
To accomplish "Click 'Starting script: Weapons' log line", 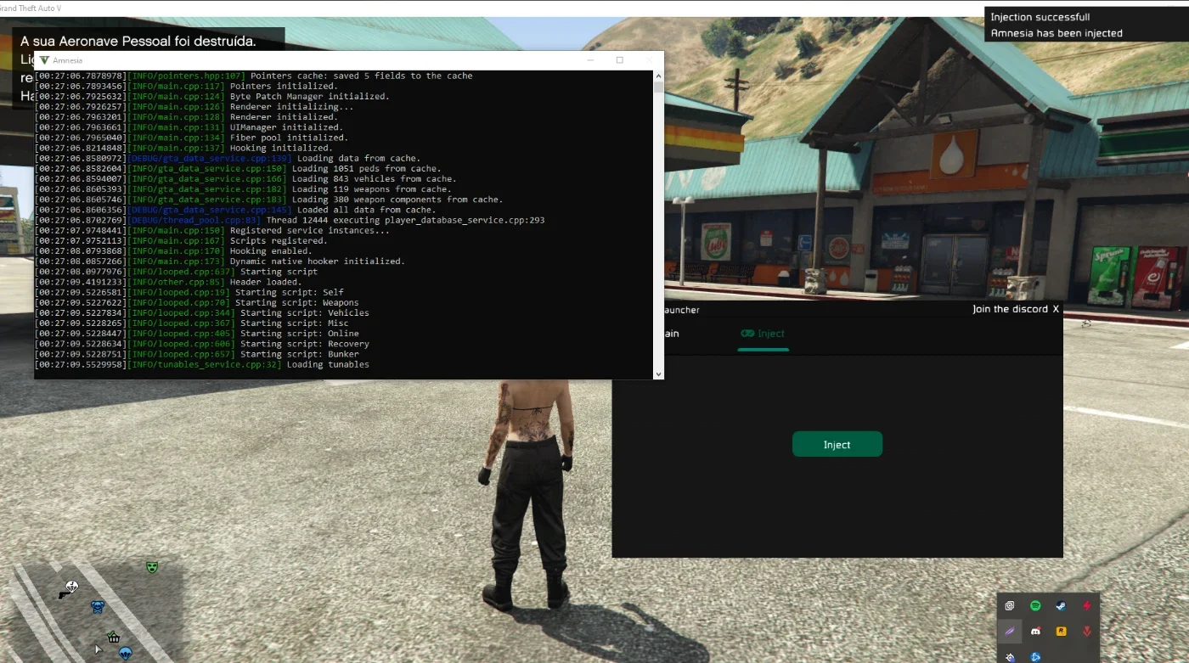I will (x=197, y=302).
